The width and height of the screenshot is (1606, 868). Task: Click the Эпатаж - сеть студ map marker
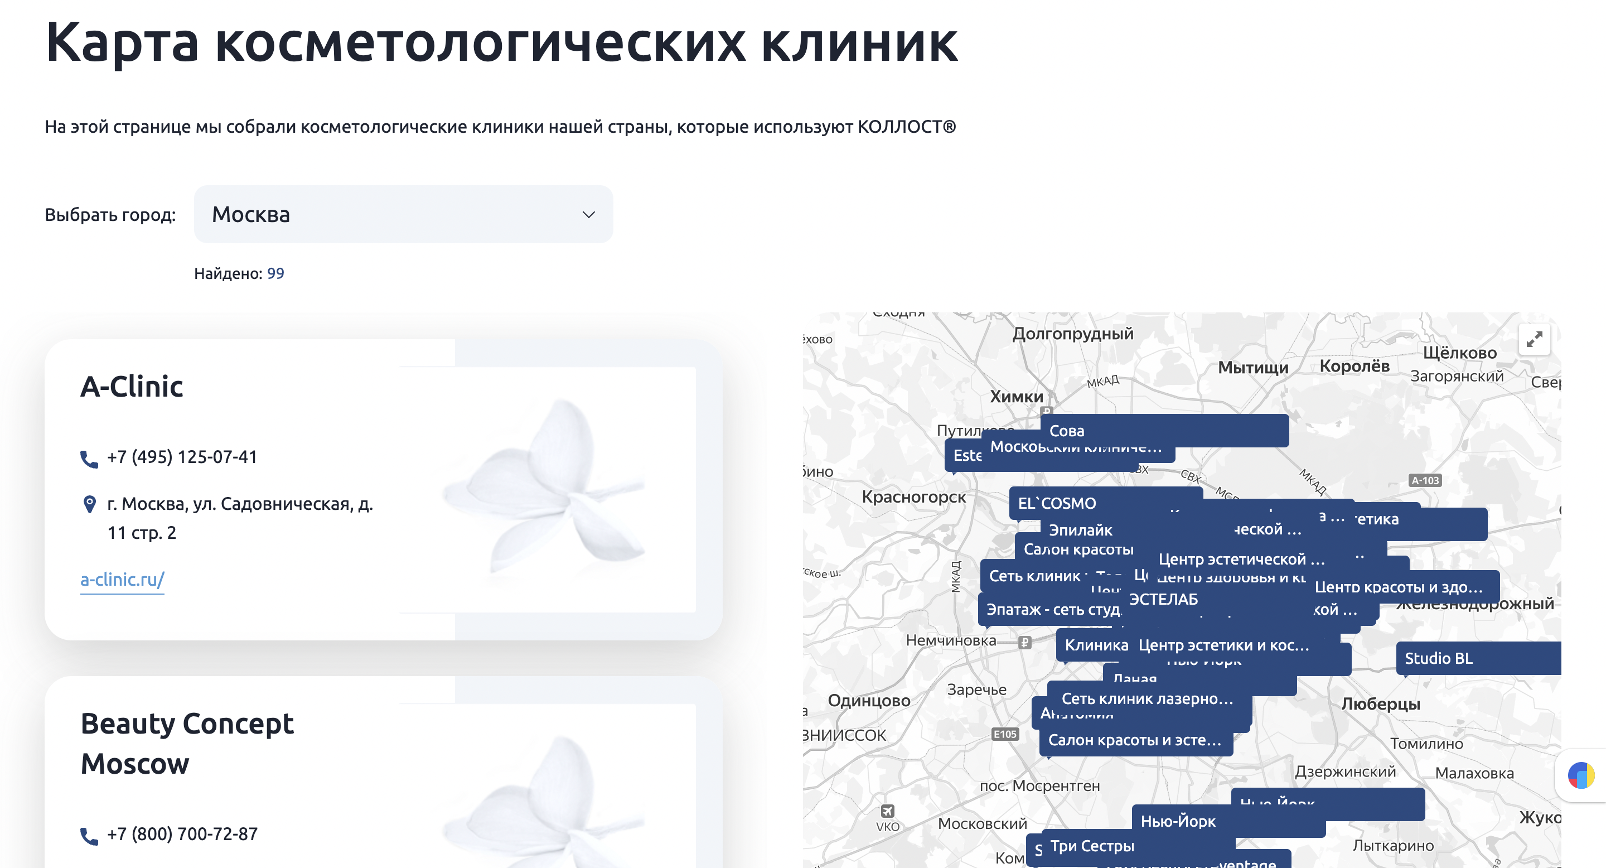tap(1053, 609)
